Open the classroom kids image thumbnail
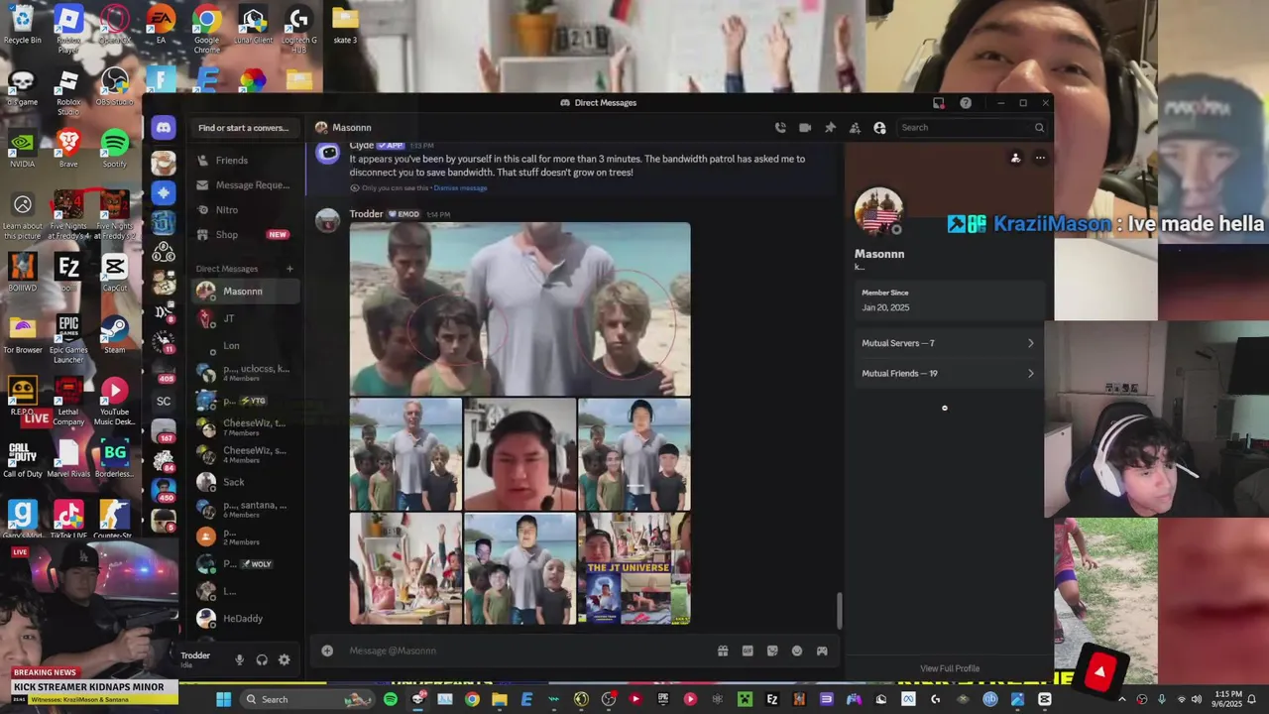 coord(405,568)
